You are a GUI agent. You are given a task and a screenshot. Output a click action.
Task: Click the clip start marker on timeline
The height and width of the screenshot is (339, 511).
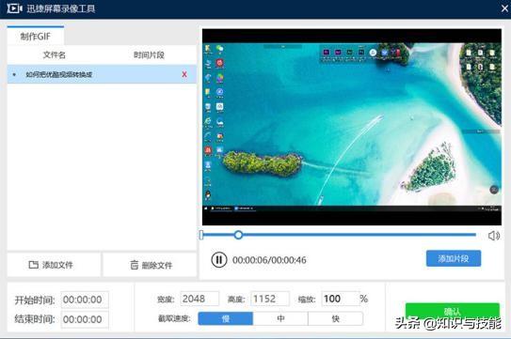201,235
